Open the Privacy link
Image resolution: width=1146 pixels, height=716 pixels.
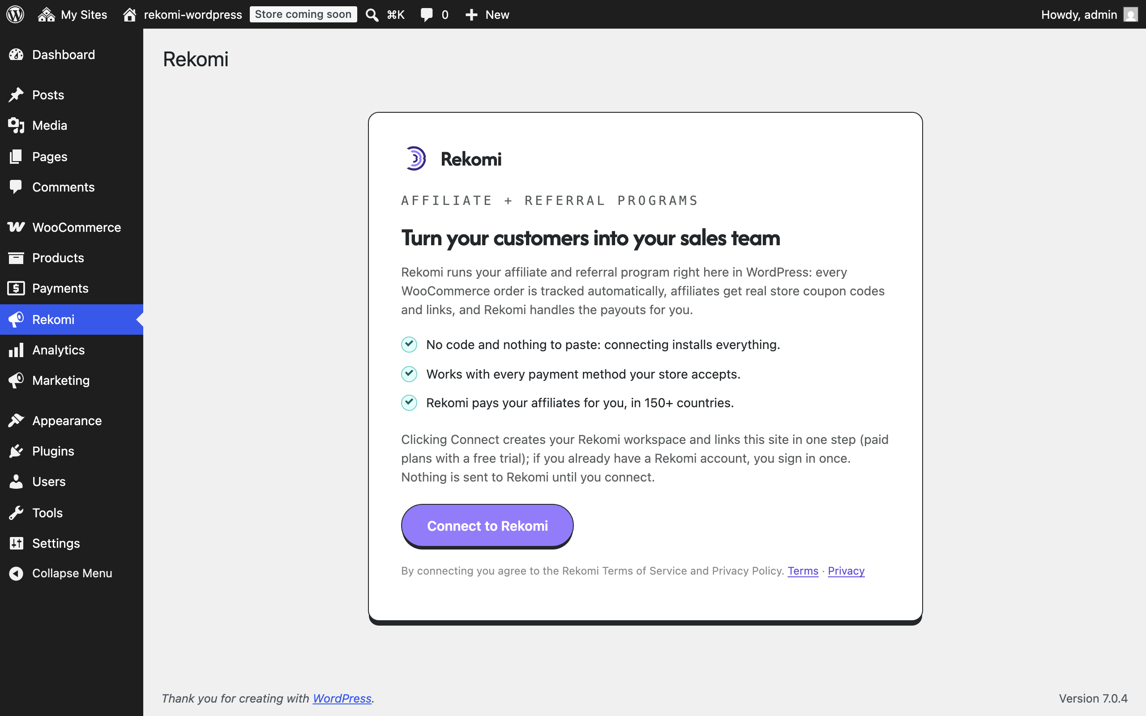point(846,571)
